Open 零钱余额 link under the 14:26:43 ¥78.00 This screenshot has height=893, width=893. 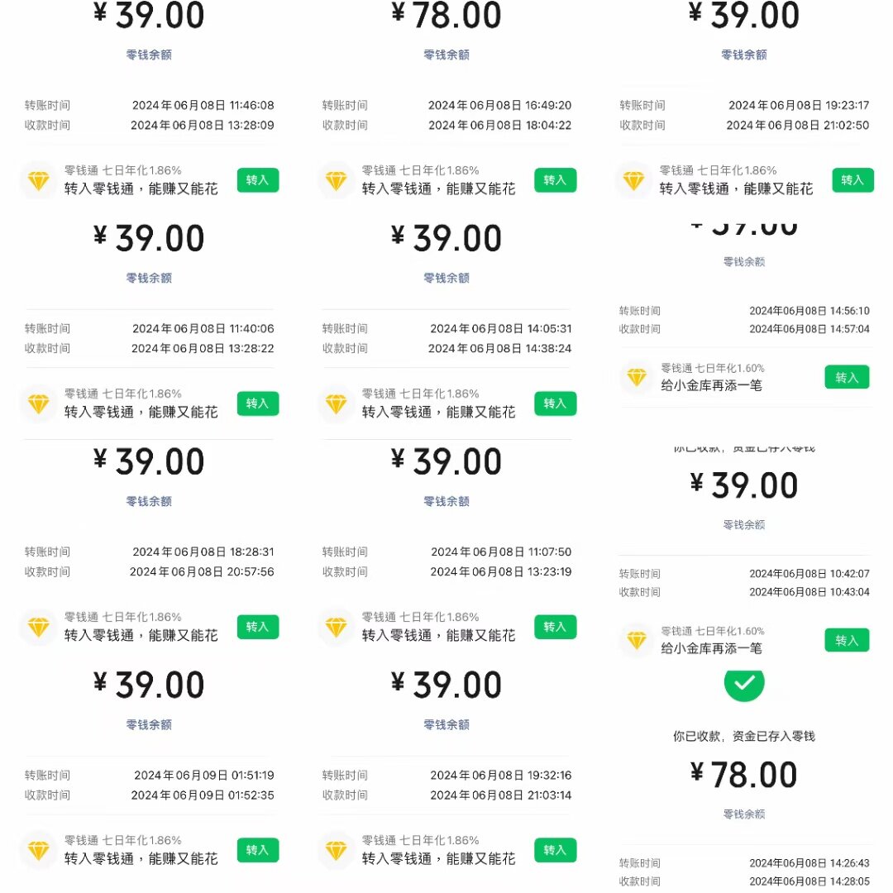pos(744,814)
